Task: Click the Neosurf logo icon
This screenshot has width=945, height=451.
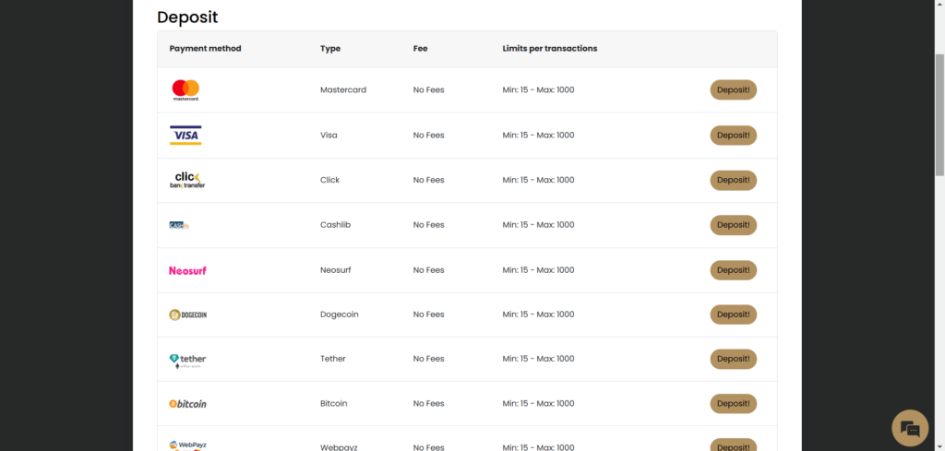Action: [x=187, y=270]
